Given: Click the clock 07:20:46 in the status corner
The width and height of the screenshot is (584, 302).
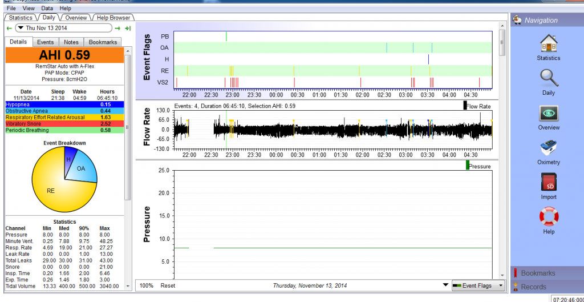Looking at the screenshot, I should tap(569, 299).
